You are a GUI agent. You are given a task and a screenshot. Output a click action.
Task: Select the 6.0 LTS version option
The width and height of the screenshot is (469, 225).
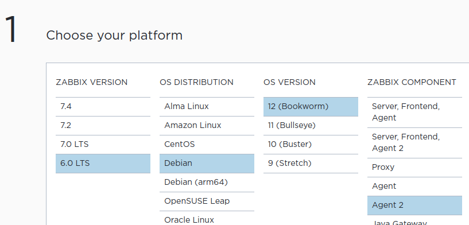103,164
